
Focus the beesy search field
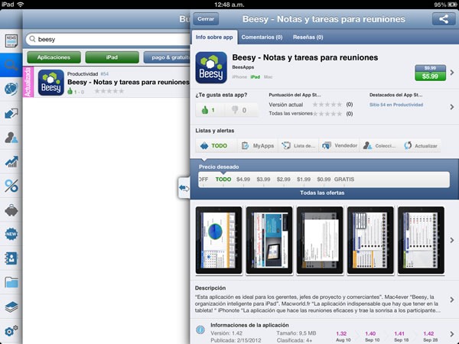(x=109, y=39)
